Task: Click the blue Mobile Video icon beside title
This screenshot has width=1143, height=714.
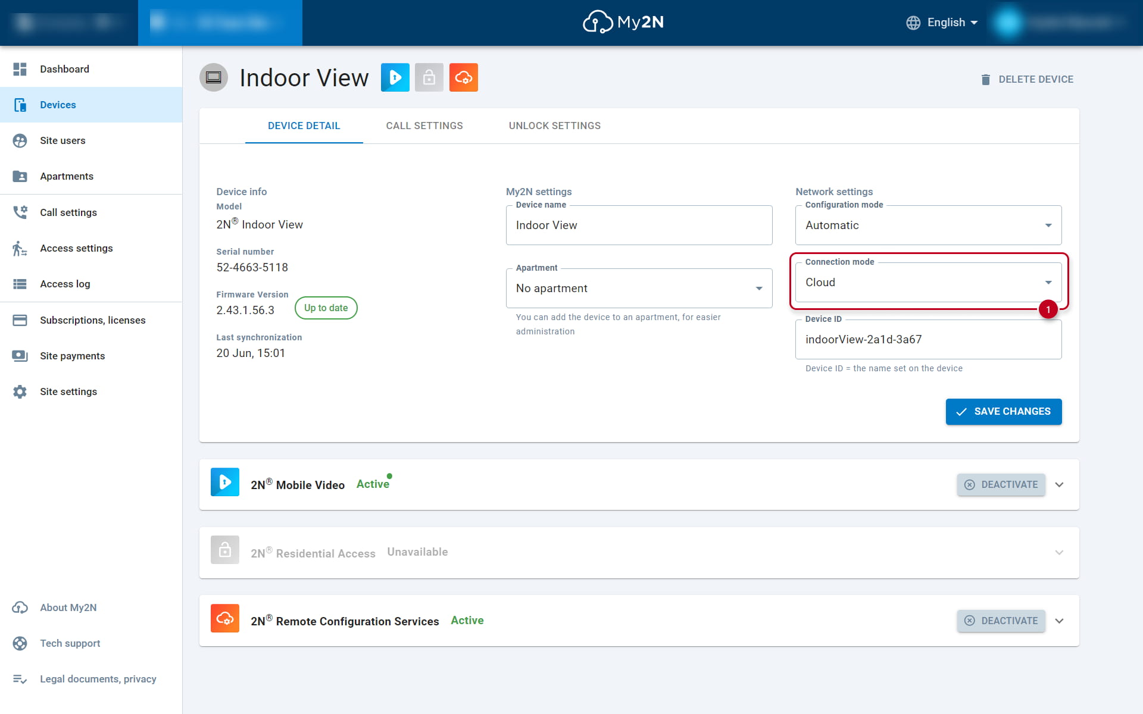Action: [395, 77]
